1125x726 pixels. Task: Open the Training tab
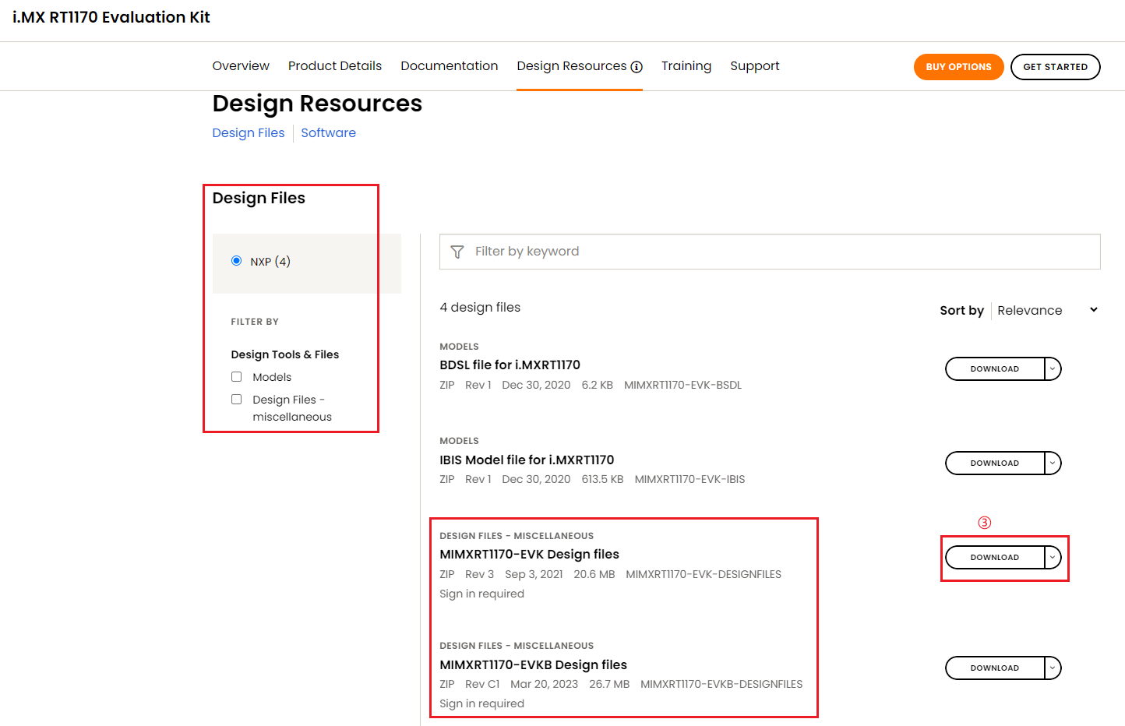click(x=686, y=66)
